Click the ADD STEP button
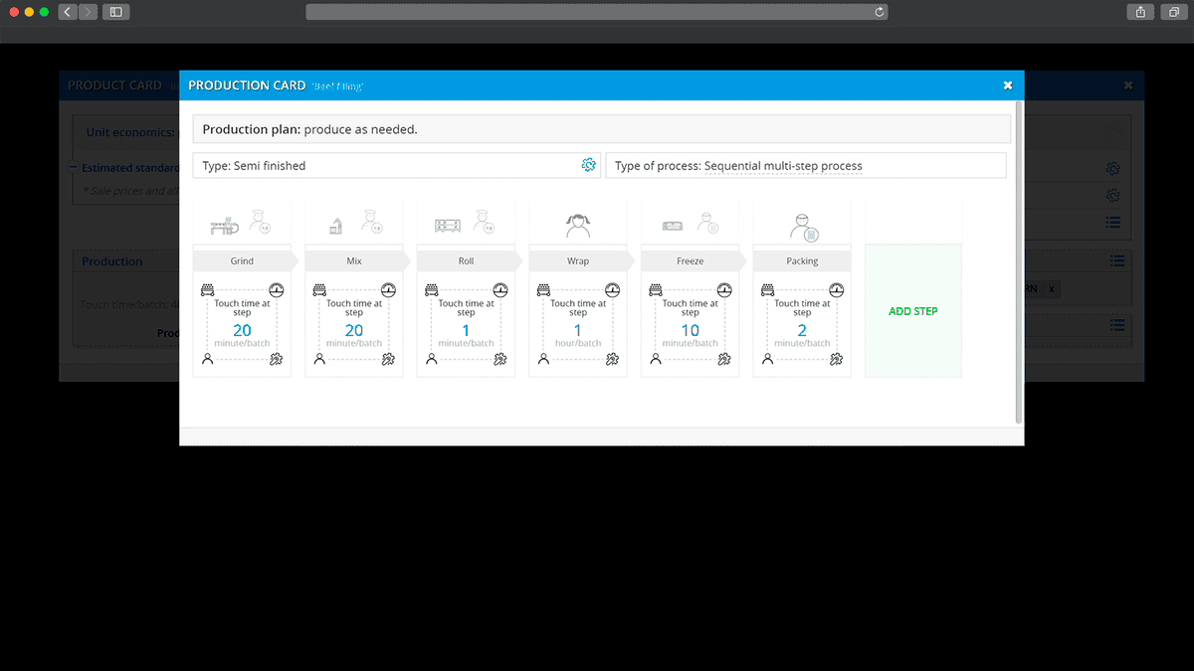1194x671 pixels. point(912,311)
